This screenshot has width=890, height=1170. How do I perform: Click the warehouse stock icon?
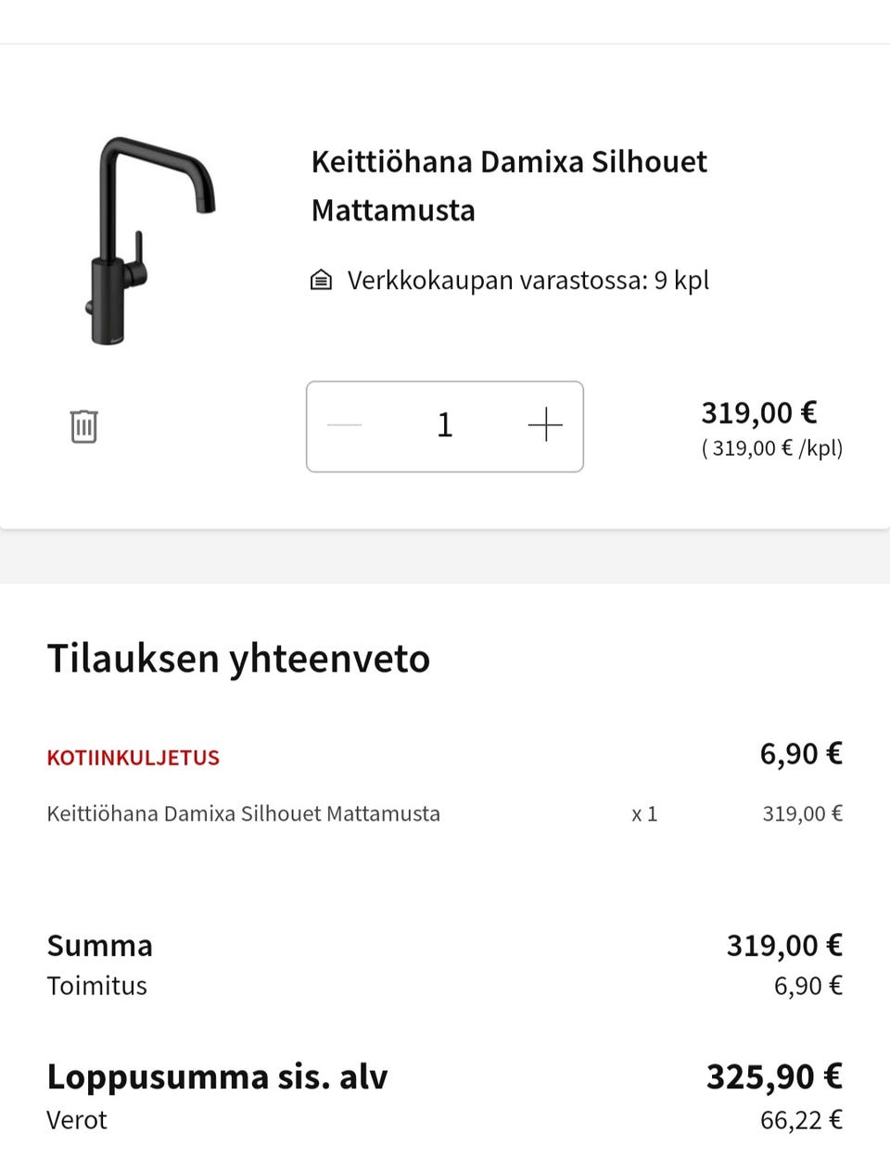(321, 280)
